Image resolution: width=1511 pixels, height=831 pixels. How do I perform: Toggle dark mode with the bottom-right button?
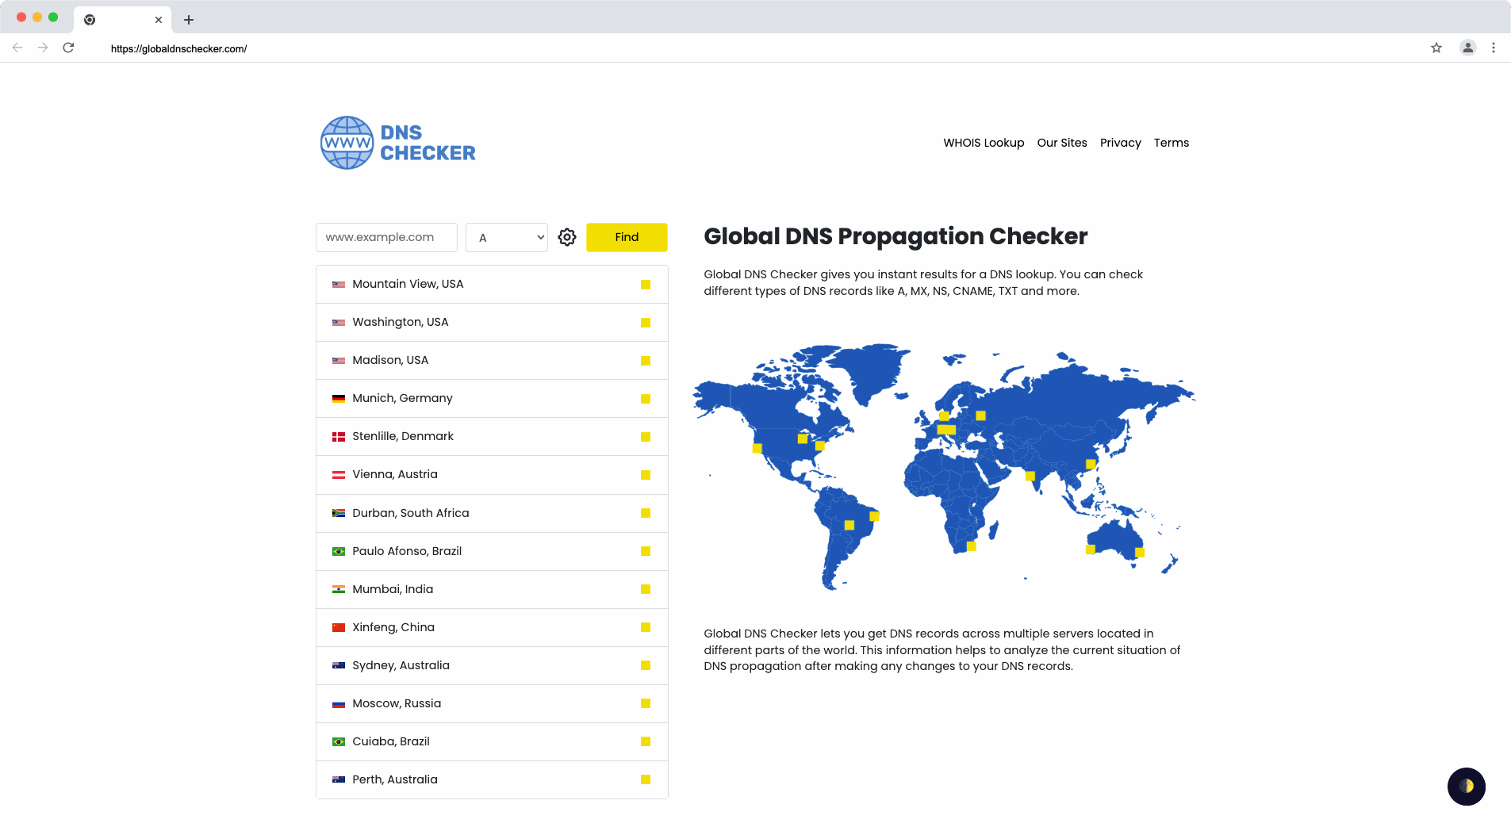pyautogui.click(x=1466, y=786)
